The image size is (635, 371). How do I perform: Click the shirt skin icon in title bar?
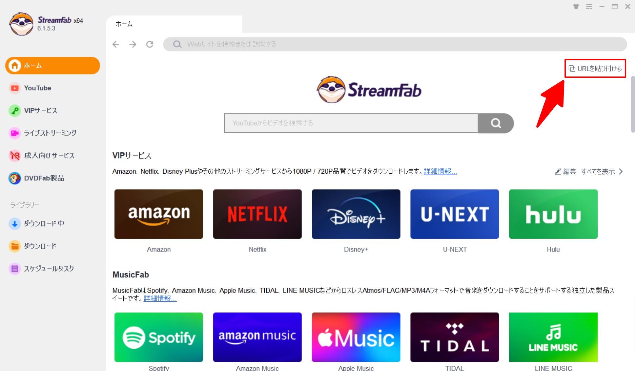click(576, 6)
